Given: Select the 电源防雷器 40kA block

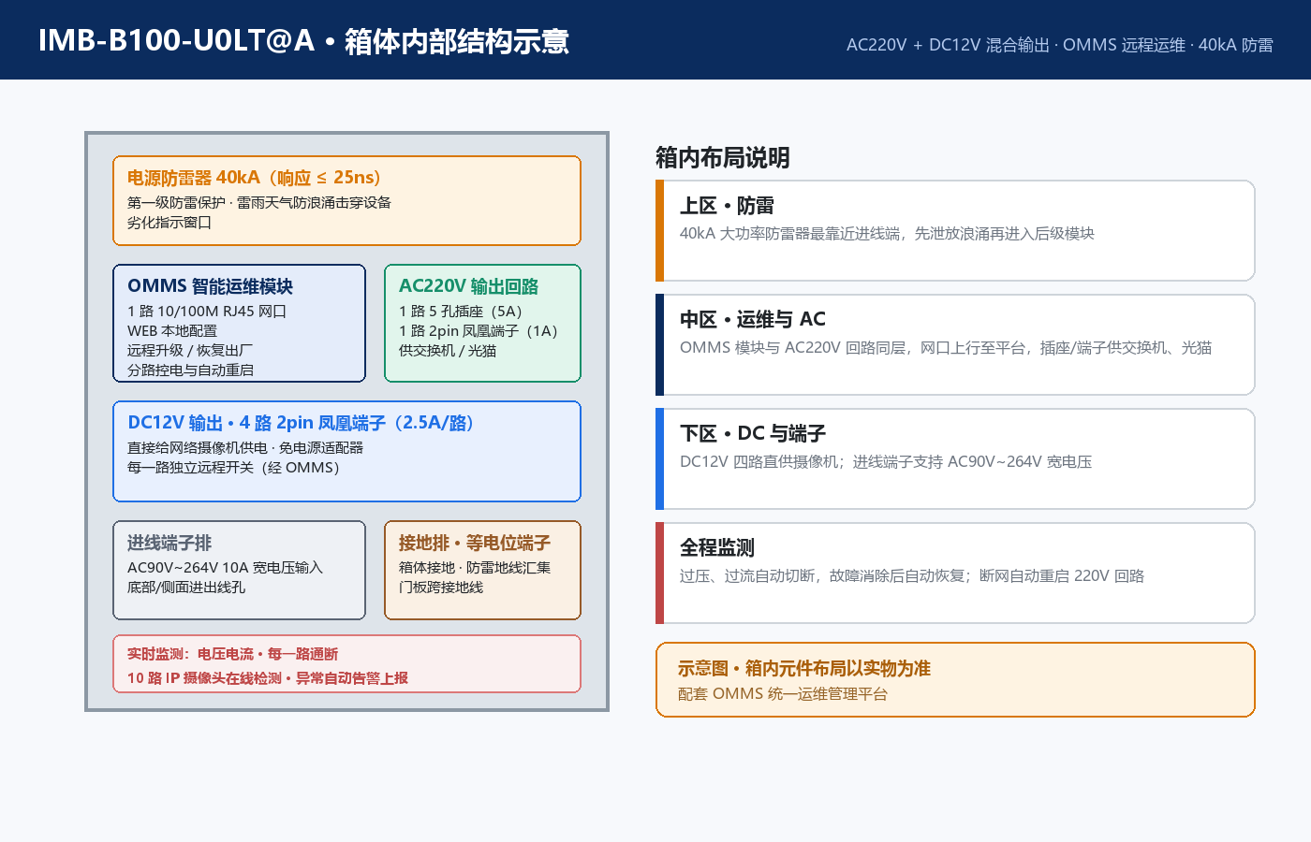Looking at the screenshot, I should [x=346, y=201].
